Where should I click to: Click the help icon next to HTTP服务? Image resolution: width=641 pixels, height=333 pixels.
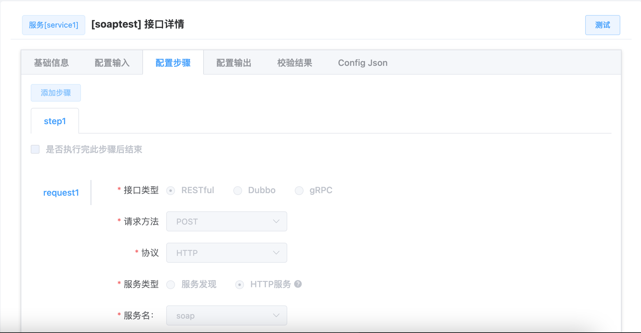(x=298, y=284)
